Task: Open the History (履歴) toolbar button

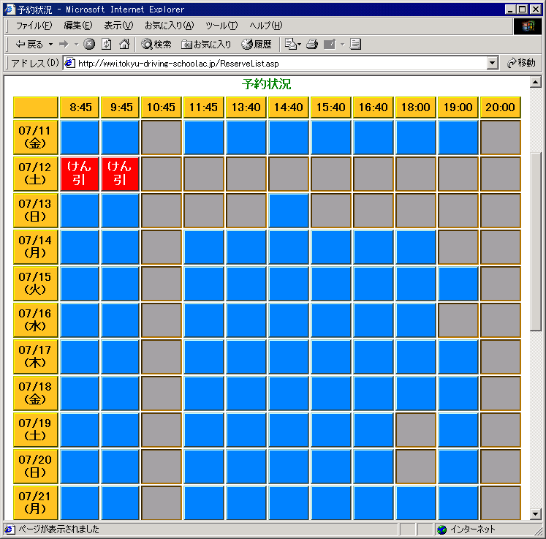Action: tap(257, 45)
